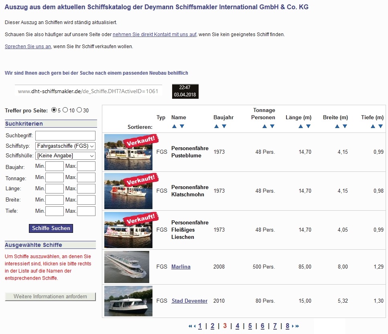Image resolution: width=388 pixels, height=334 pixels.
Task: Sort by Name descending arrow
Action: pyautogui.click(x=182, y=126)
